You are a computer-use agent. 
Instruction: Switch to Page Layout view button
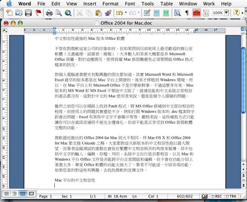(x=23, y=193)
